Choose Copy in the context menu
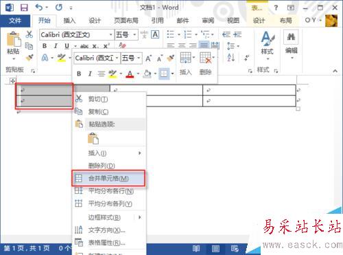 109,111
